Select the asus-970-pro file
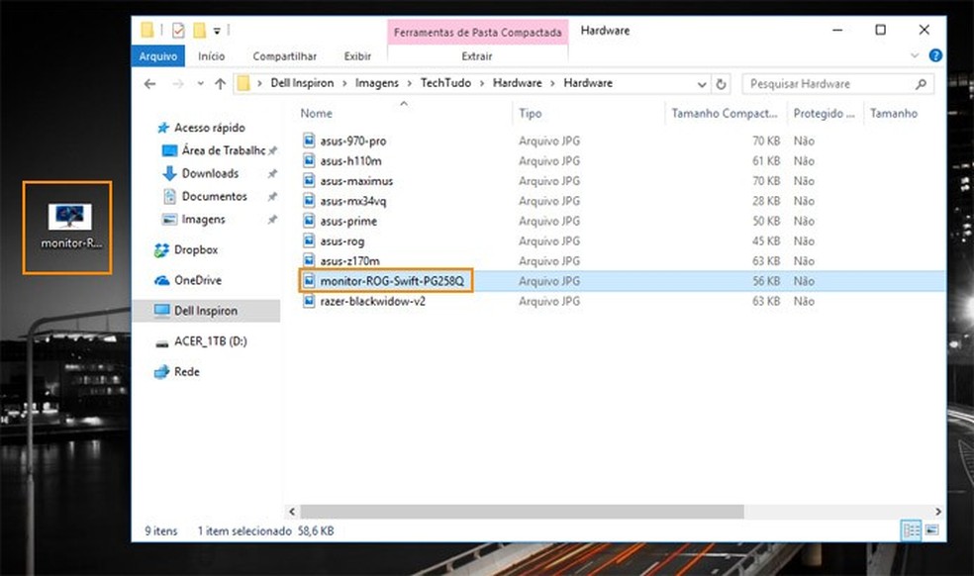This screenshot has height=576, width=974. click(352, 142)
